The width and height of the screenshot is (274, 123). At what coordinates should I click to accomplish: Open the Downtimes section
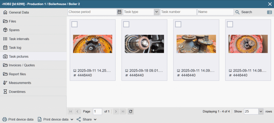click(x=17, y=92)
